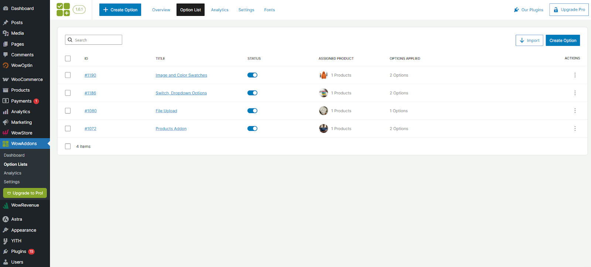Open Option Lists in the WowAddons submenu

pos(16,164)
